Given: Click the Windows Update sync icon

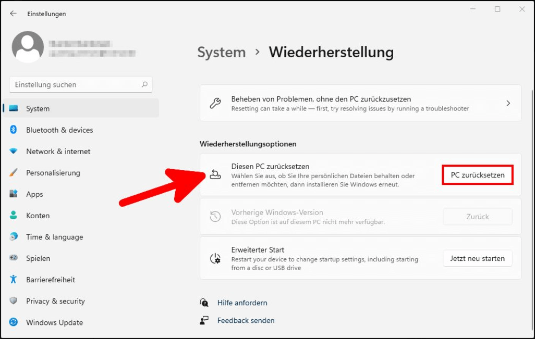Looking at the screenshot, I should pyautogui.click(x=14, y=322).
